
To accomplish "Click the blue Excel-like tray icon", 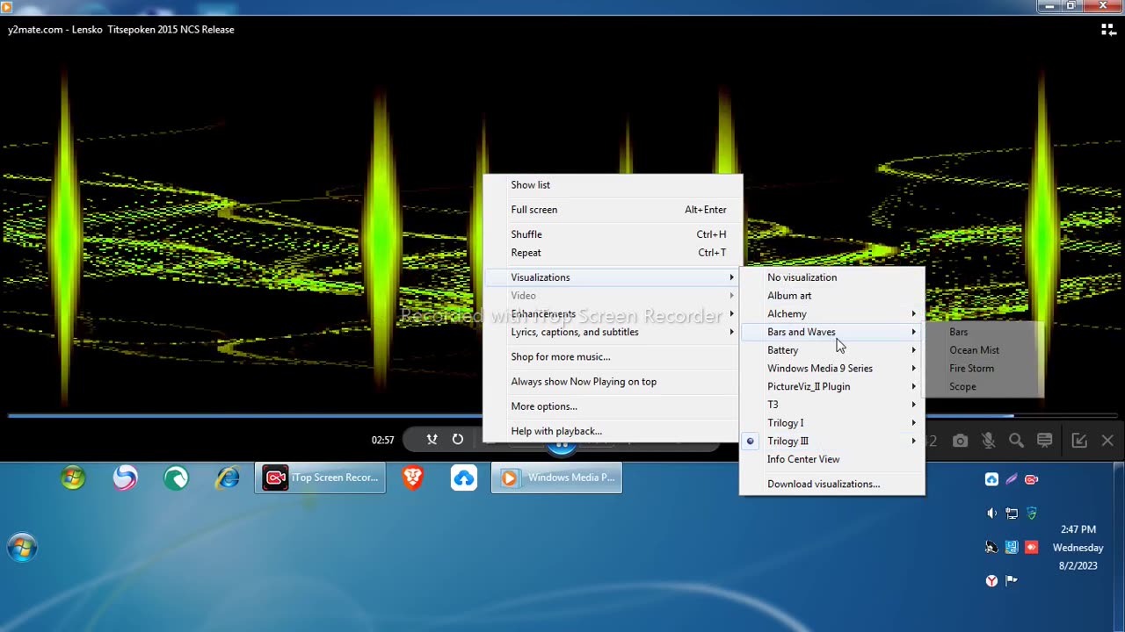I will coord(1012,547).
